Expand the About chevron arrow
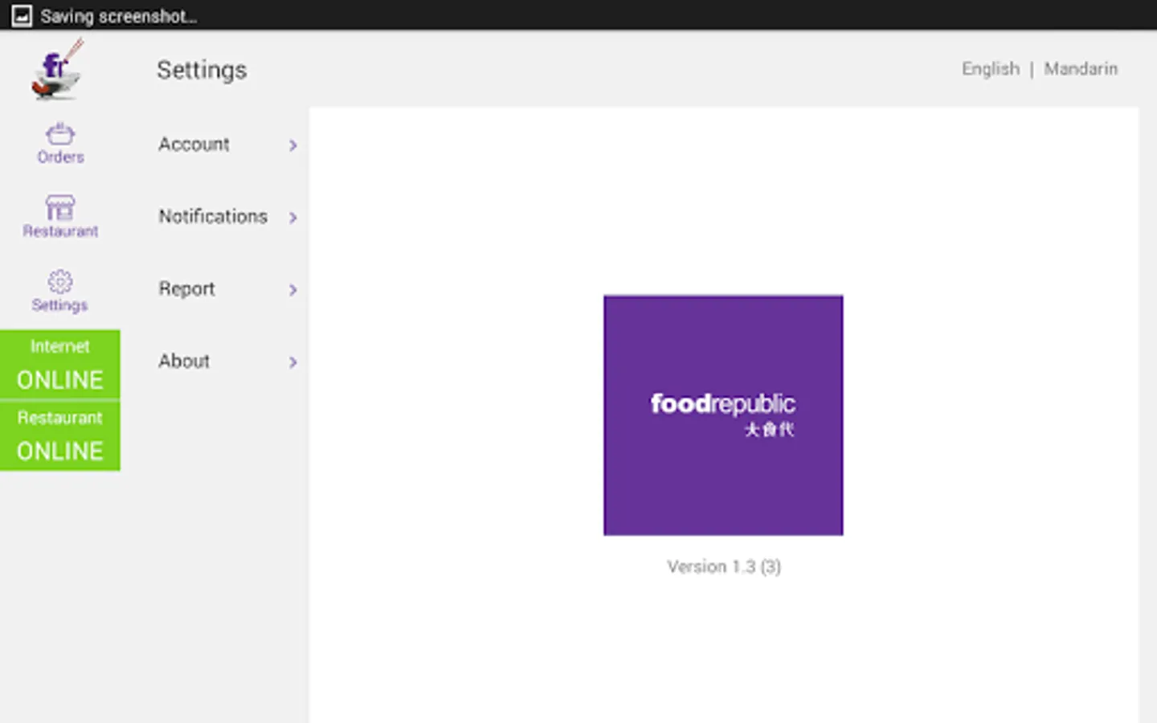 (x=293, y=362)
